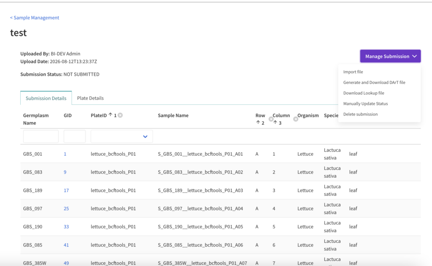The width and height of the screenshot is (432, 266).
Task: Click sample name S_GBS_083__lettuce_bcftools_P01_A02
Action: pyautogui.click(x=200, y=172)
